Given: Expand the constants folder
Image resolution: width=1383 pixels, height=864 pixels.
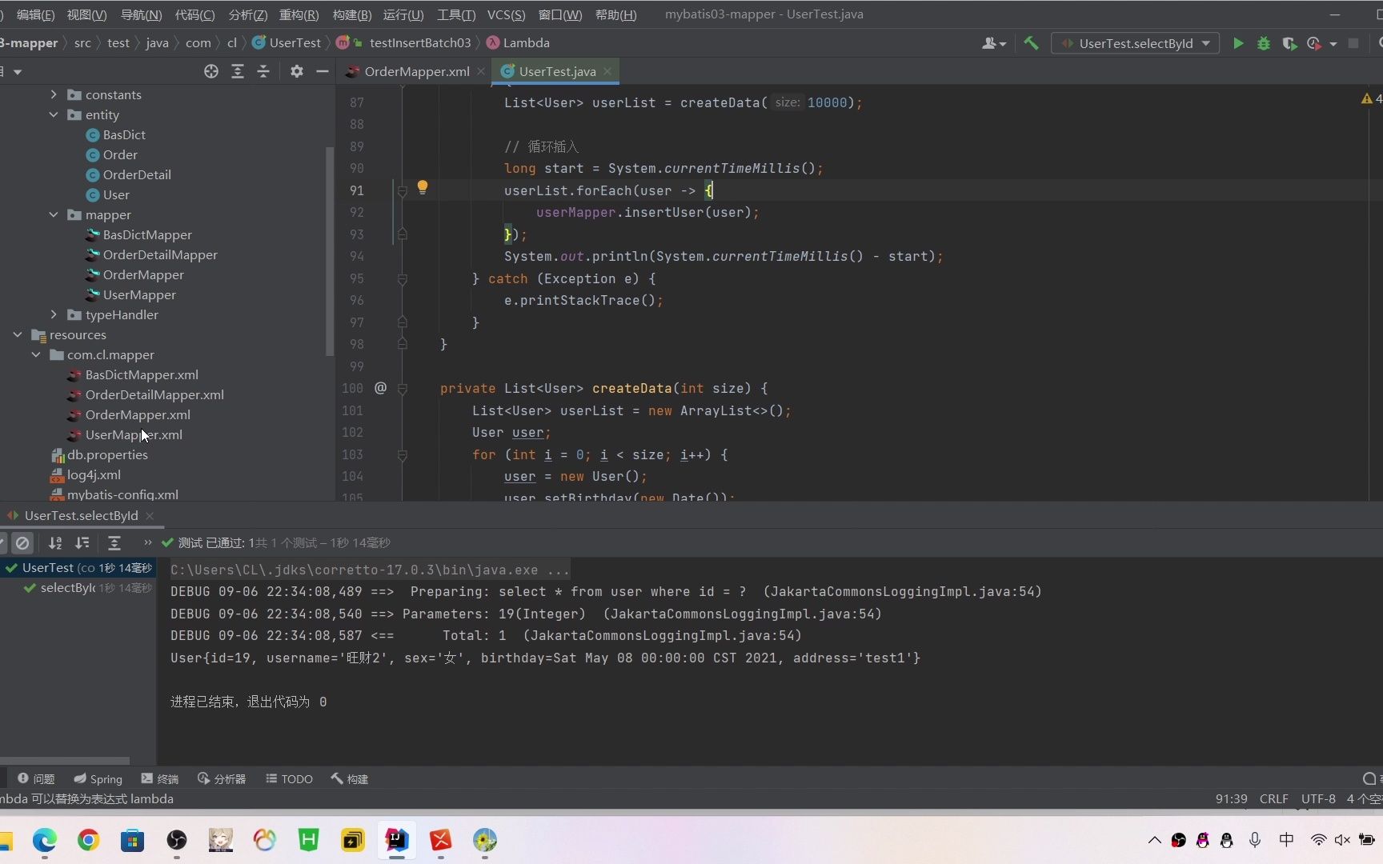Looking at the screenshot, I should (x=54, y=94).
